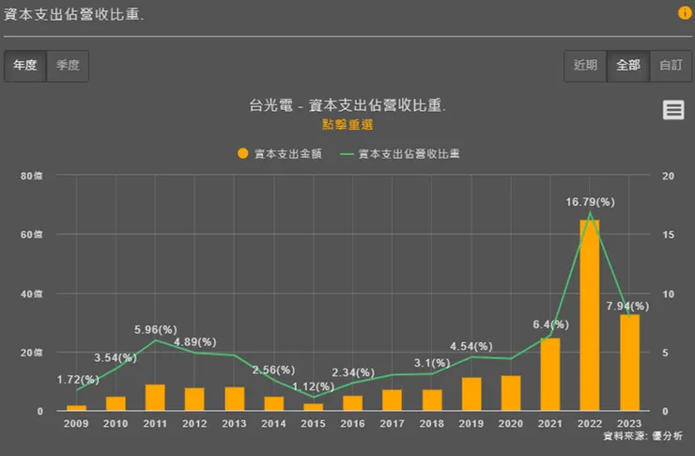Click the 2019 orange bar
695x456 pixels.
(471, 394)
